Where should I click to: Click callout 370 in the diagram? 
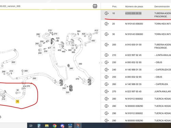pyautogui.click(x=77, y=79)
